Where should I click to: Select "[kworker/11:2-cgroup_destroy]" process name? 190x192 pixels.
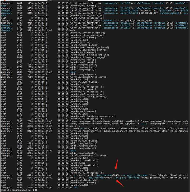tap(89, 50)
